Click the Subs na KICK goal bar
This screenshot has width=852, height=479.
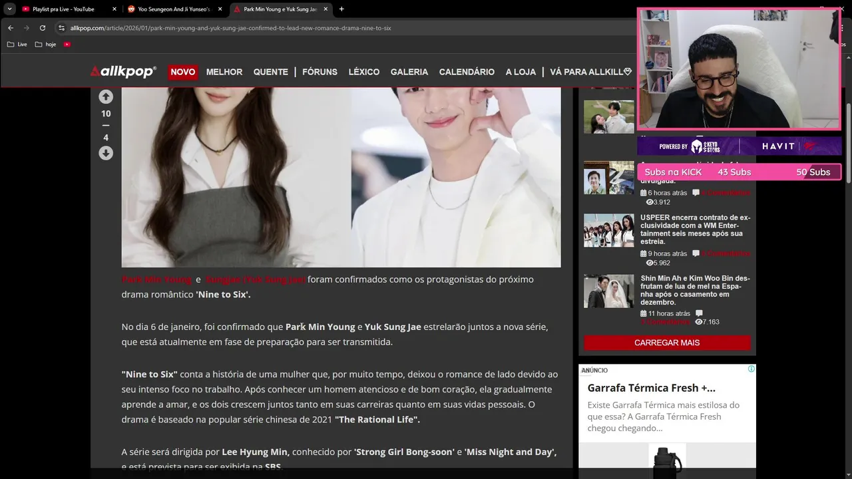coord(739,172)
